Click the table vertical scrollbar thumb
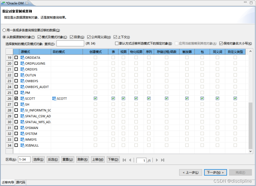Image resolution: width=256 pixels, height=186 pixels. (250, 126)
